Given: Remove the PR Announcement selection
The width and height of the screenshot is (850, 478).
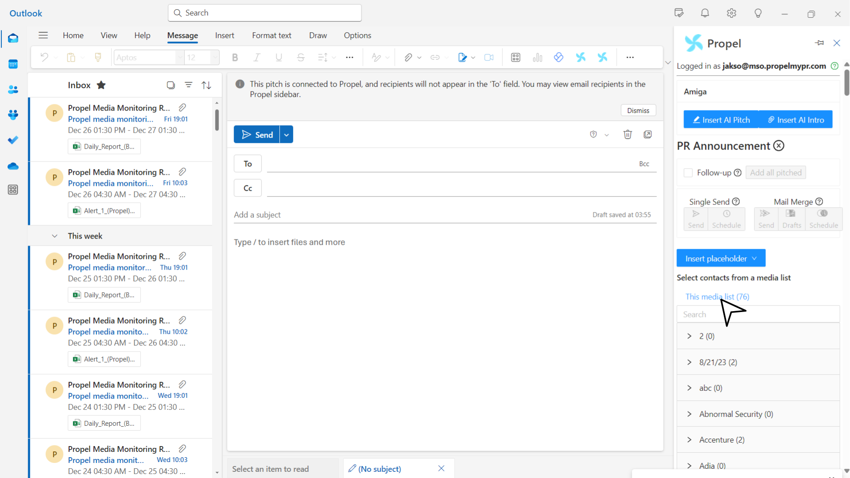Looking at the screenshot, I should point(779,146).
